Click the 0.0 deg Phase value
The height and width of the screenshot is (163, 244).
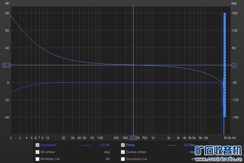click(190, 145)
